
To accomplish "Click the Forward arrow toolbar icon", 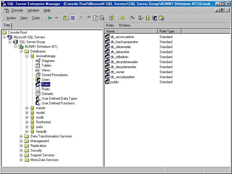I will click(57, 18).
